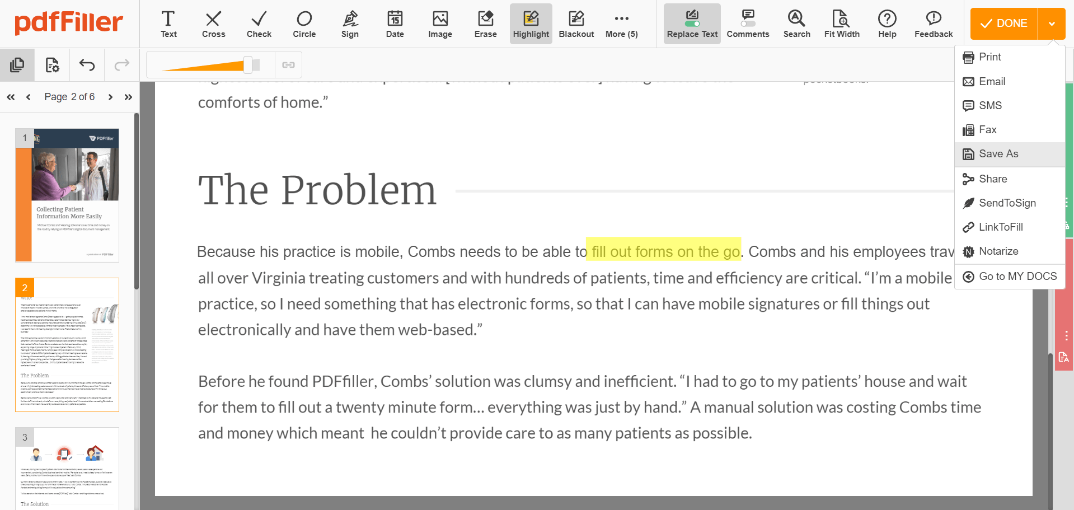Open the pages overview panel
The image size is (1074, 510).
[x=17, y=65]
